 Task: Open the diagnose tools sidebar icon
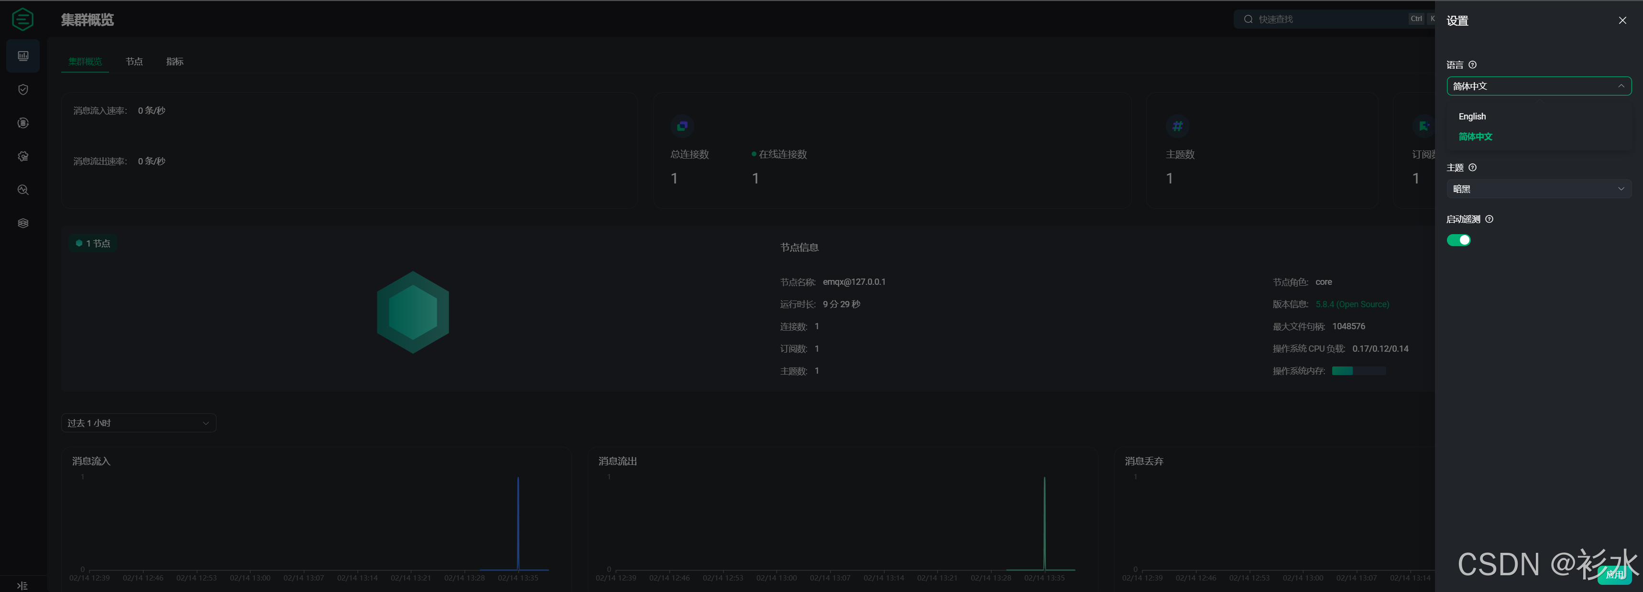[23, 190]
